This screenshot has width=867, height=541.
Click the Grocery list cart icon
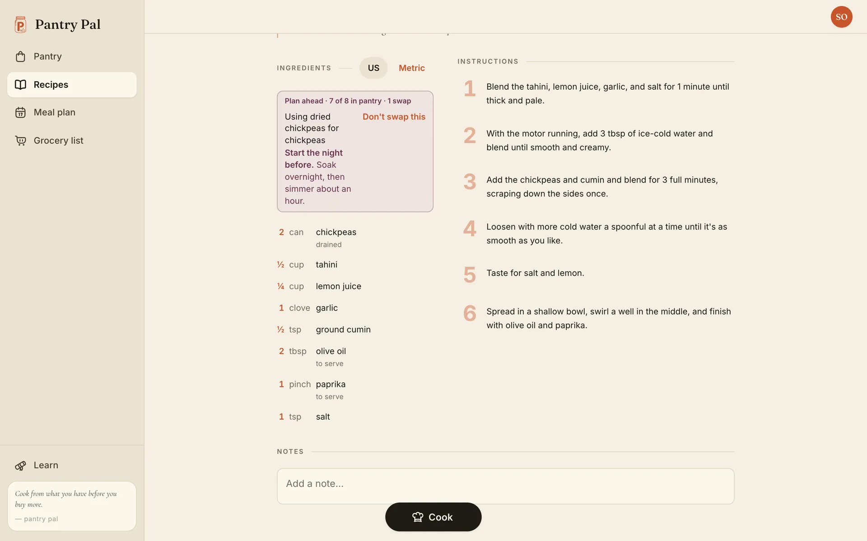click(20, 141)
